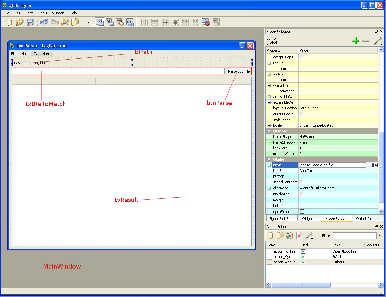Expand the locale property row

tap(269, 126)
